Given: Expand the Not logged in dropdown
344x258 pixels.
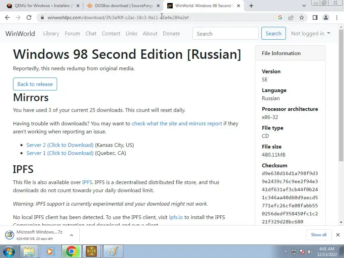Looking at the screenshot, I should [310, 33].
